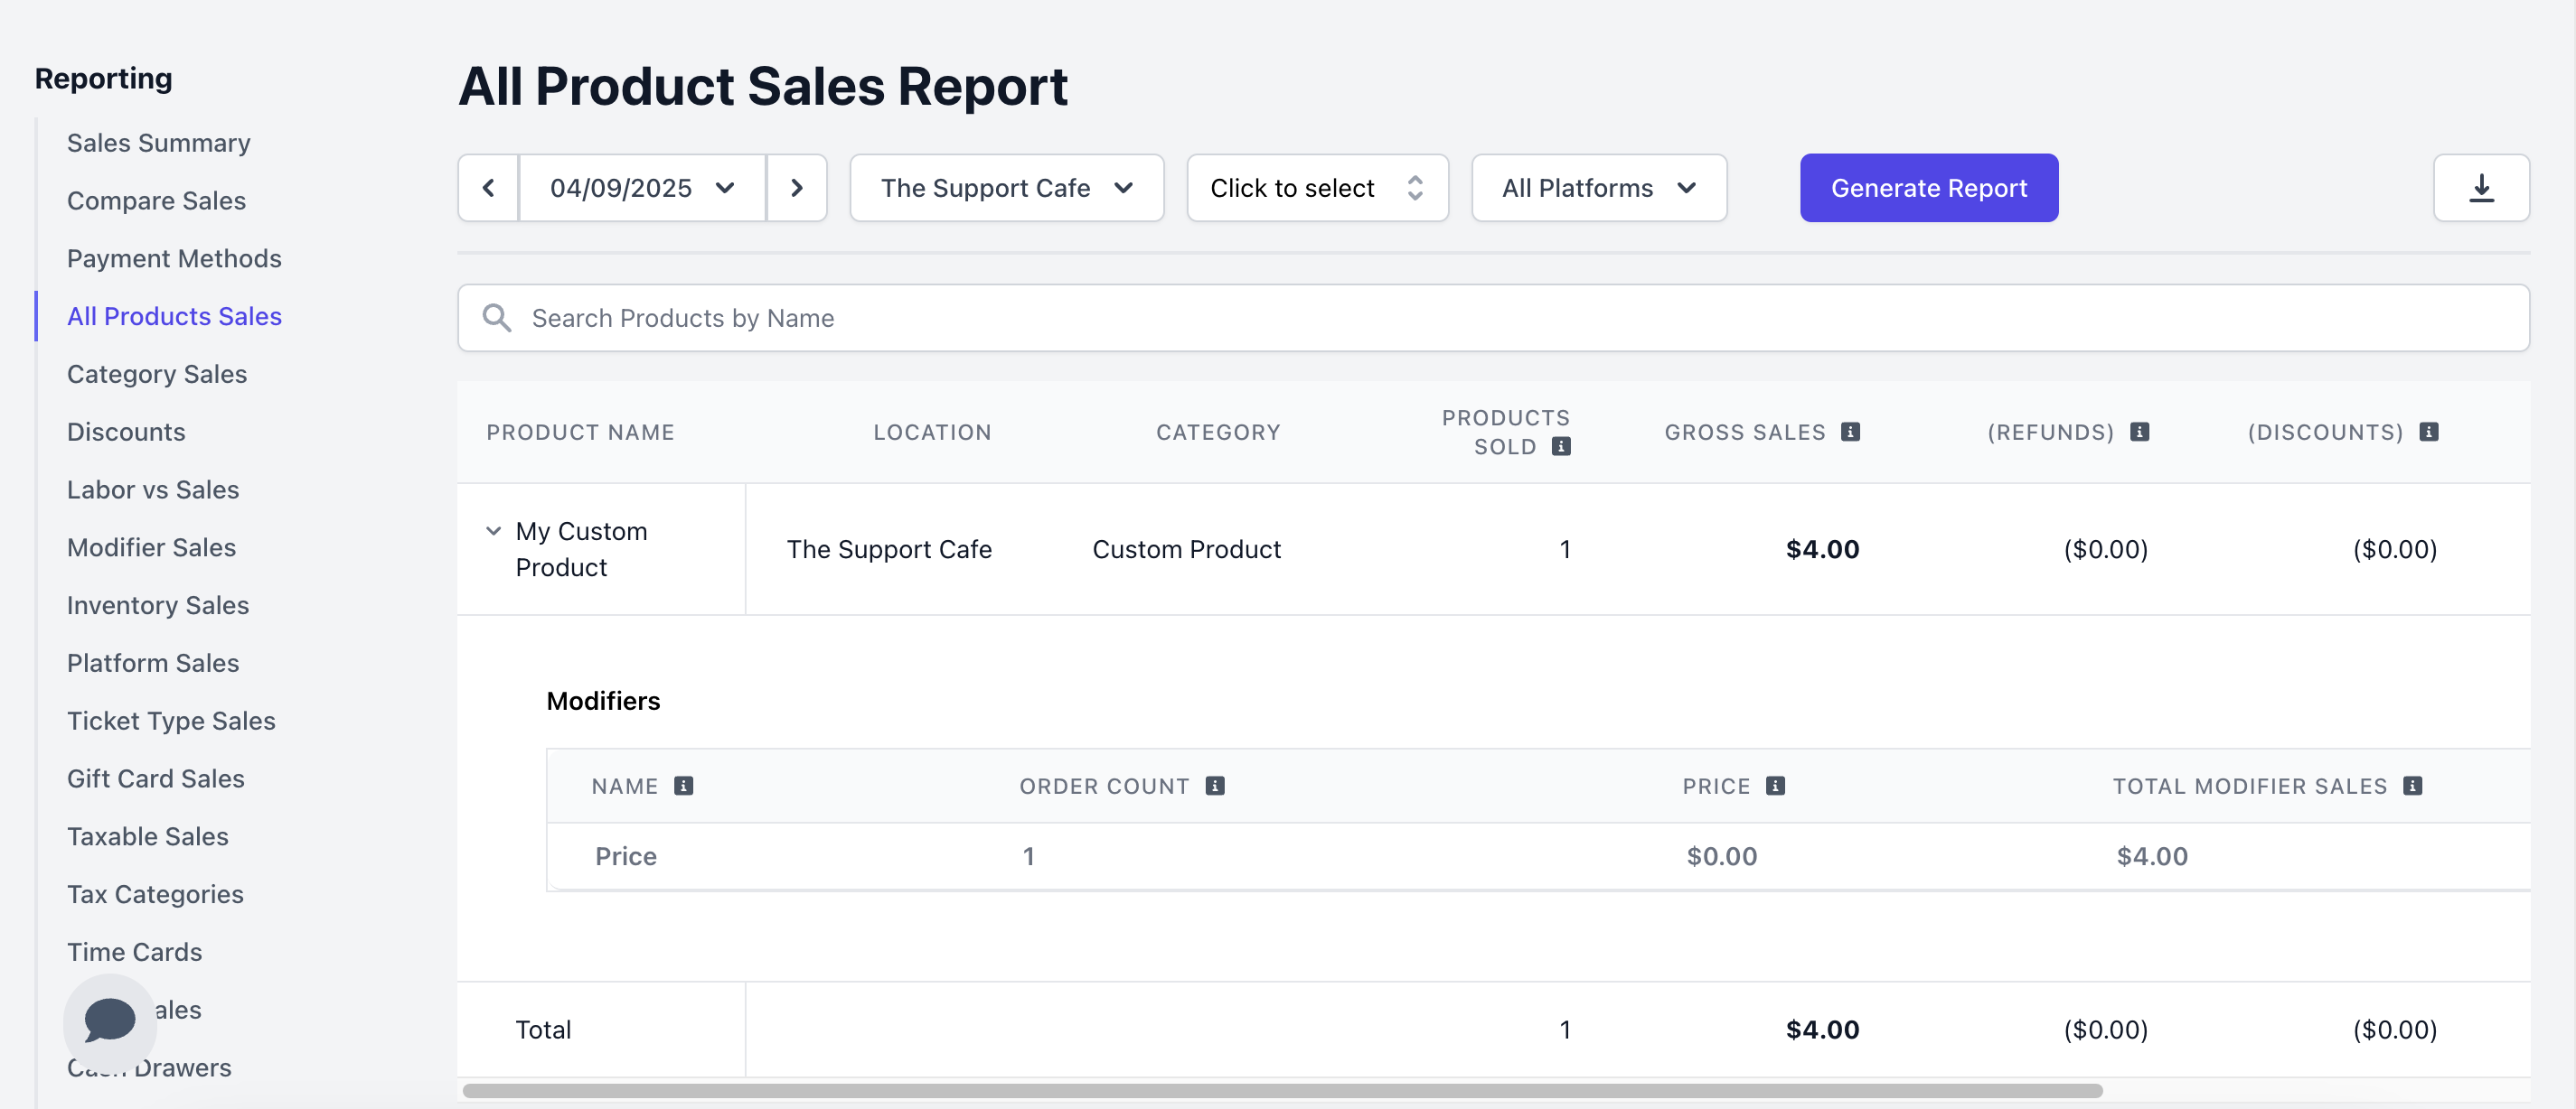Click the Total Modifier Sales info icon
Viewport: 2576px width, 1109px height.
2412,787
